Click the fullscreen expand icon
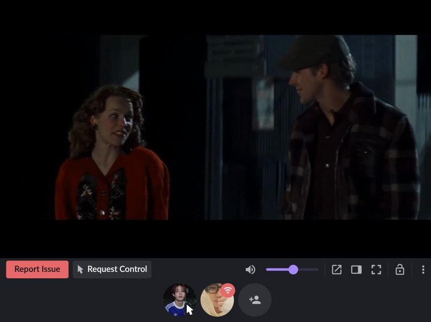 (376, 269)
